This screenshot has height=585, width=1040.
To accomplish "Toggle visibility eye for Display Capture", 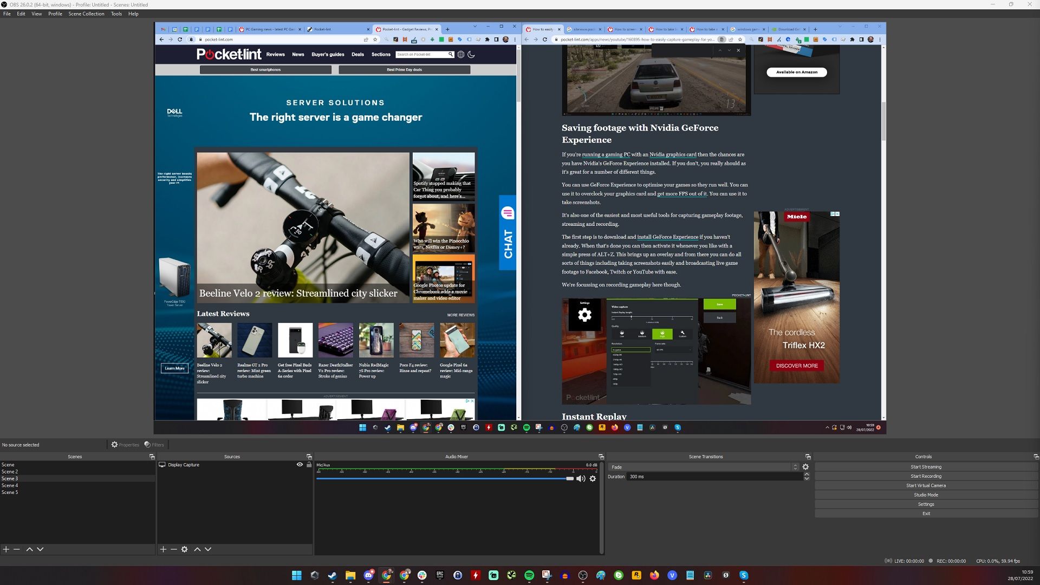I will coord(300,465).
